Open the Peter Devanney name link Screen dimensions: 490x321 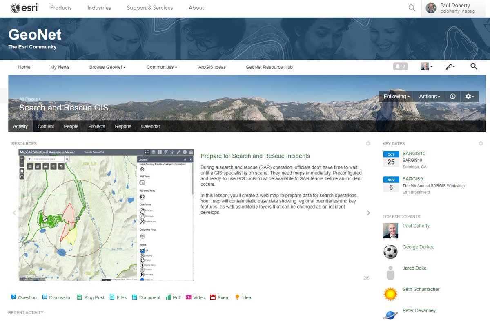click(x=419, y=311)
